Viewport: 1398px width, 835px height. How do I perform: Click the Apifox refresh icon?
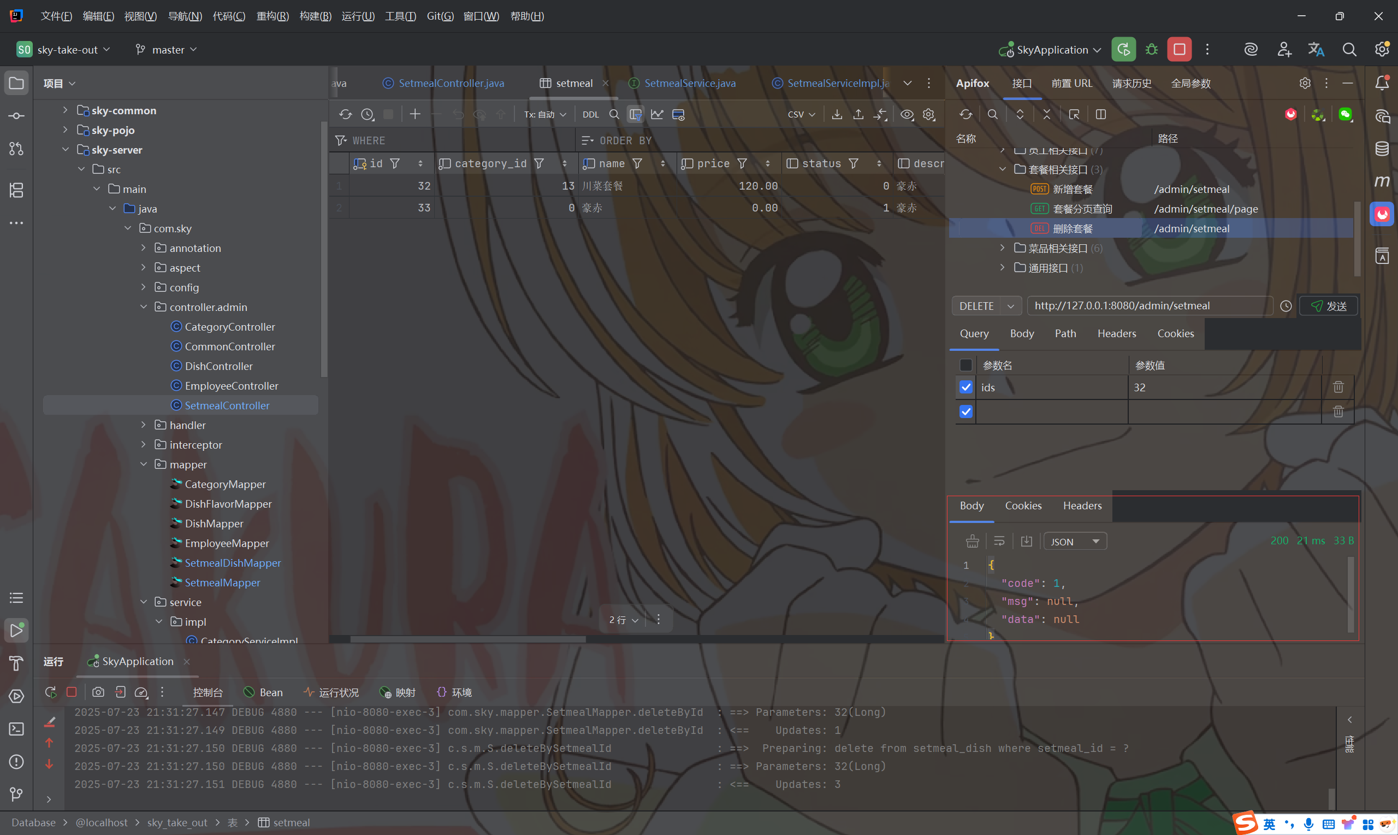coord(965,115)
